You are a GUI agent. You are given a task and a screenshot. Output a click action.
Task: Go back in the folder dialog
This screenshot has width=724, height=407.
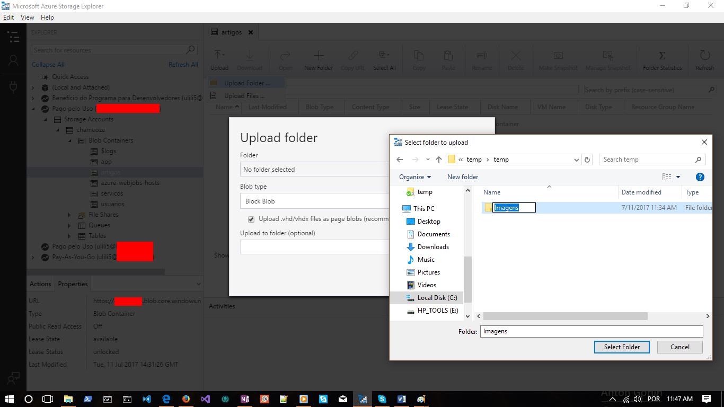coord(400,160)
